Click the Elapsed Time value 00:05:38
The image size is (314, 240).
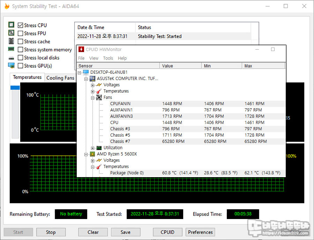click(x=243, y=214)
